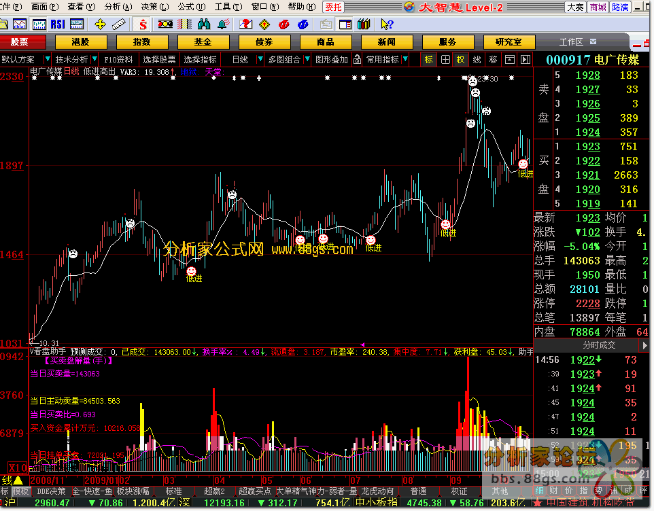The width and height of the screenshot is (654, 511).
Task: Toggle the 价 tab in bottom right
Action: (569, 491)
